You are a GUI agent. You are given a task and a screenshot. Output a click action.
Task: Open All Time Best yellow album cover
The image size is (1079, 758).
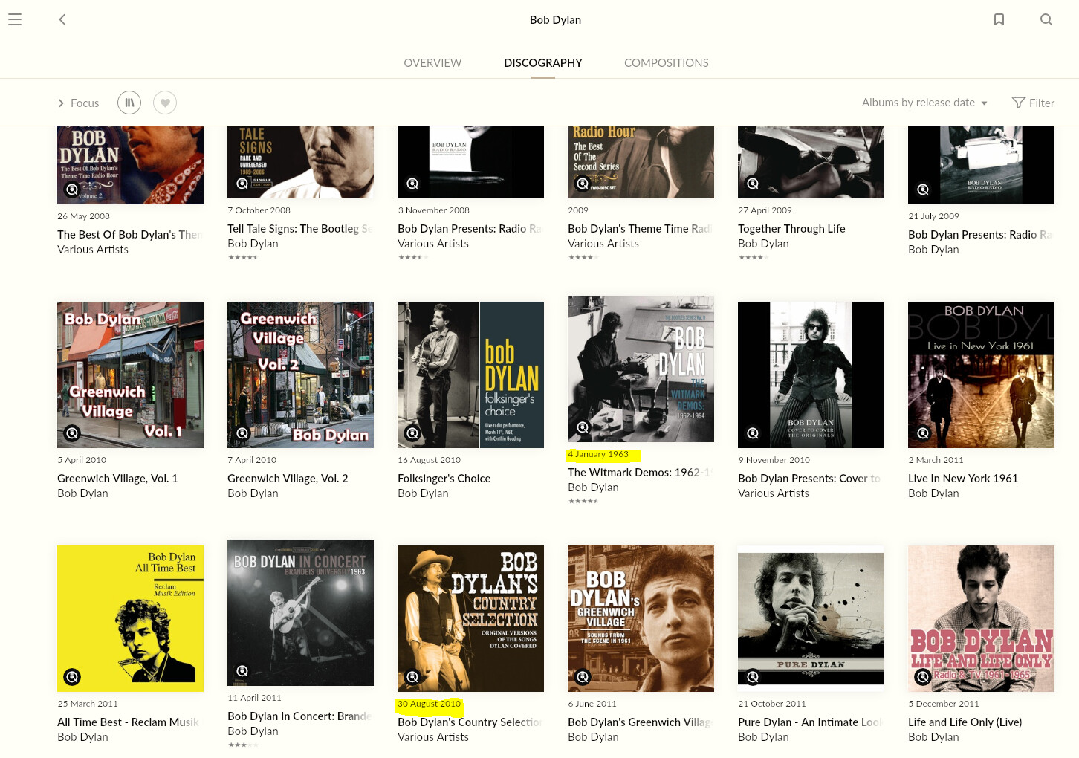point(130,618)
